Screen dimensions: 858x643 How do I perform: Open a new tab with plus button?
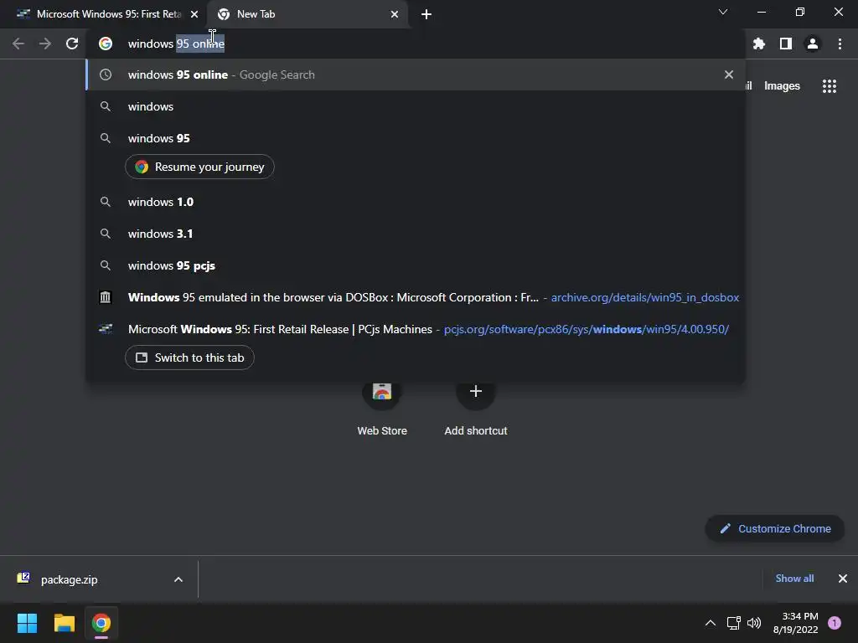(426, 14)
